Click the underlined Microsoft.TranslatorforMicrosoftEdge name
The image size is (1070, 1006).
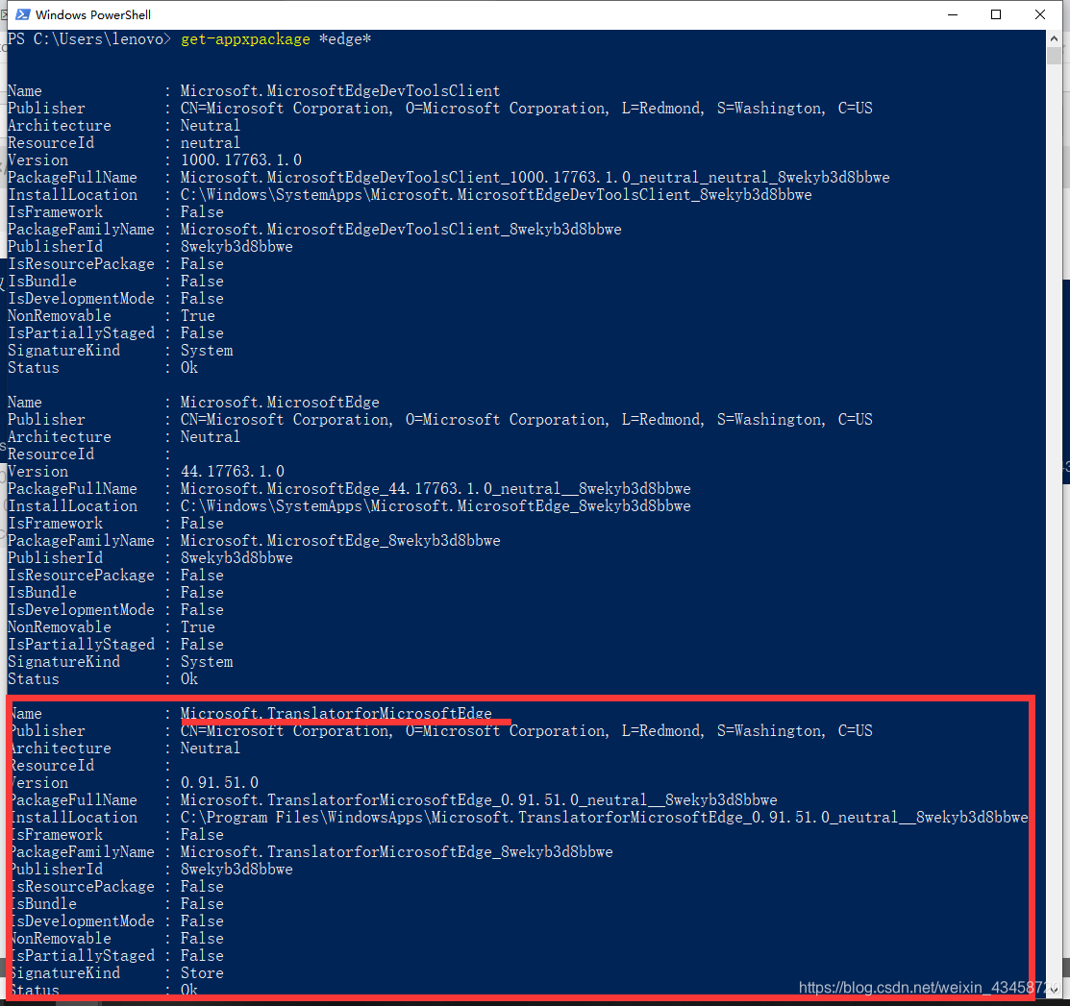point(336,714)
